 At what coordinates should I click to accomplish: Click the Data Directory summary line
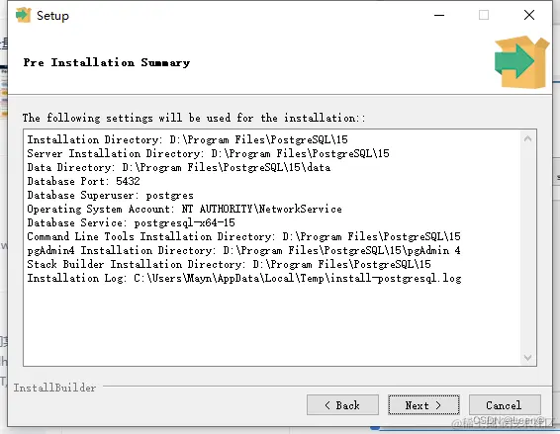tap(179, 167)
